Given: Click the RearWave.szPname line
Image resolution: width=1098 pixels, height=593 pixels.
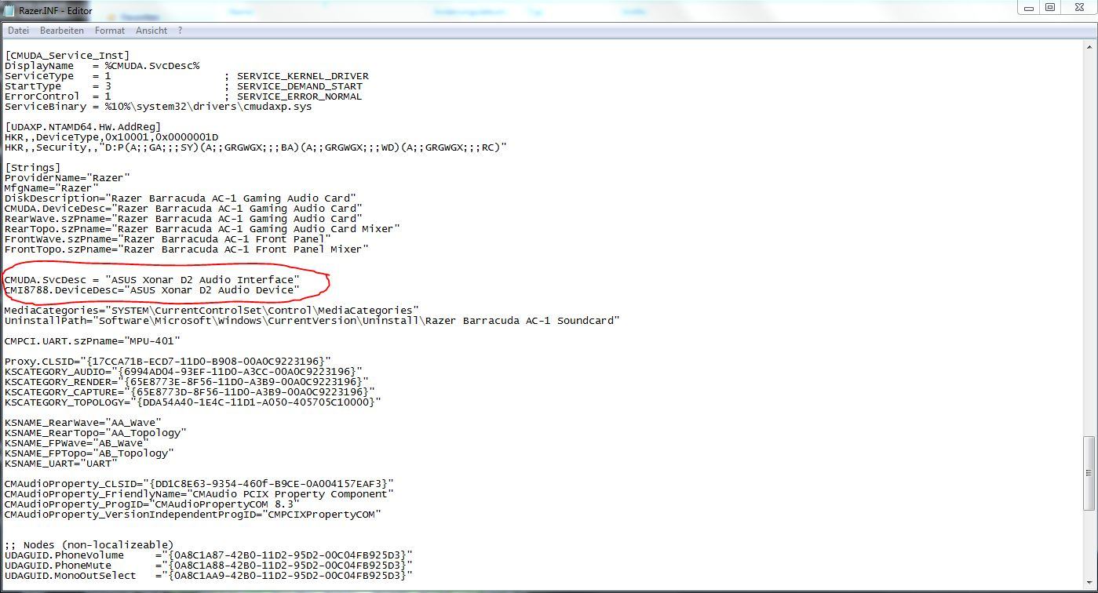Looking at the screenshot, I should [183, 219].
